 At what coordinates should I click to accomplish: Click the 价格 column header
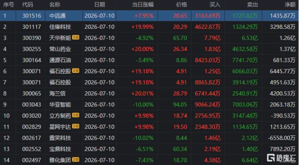coord(181,5)
